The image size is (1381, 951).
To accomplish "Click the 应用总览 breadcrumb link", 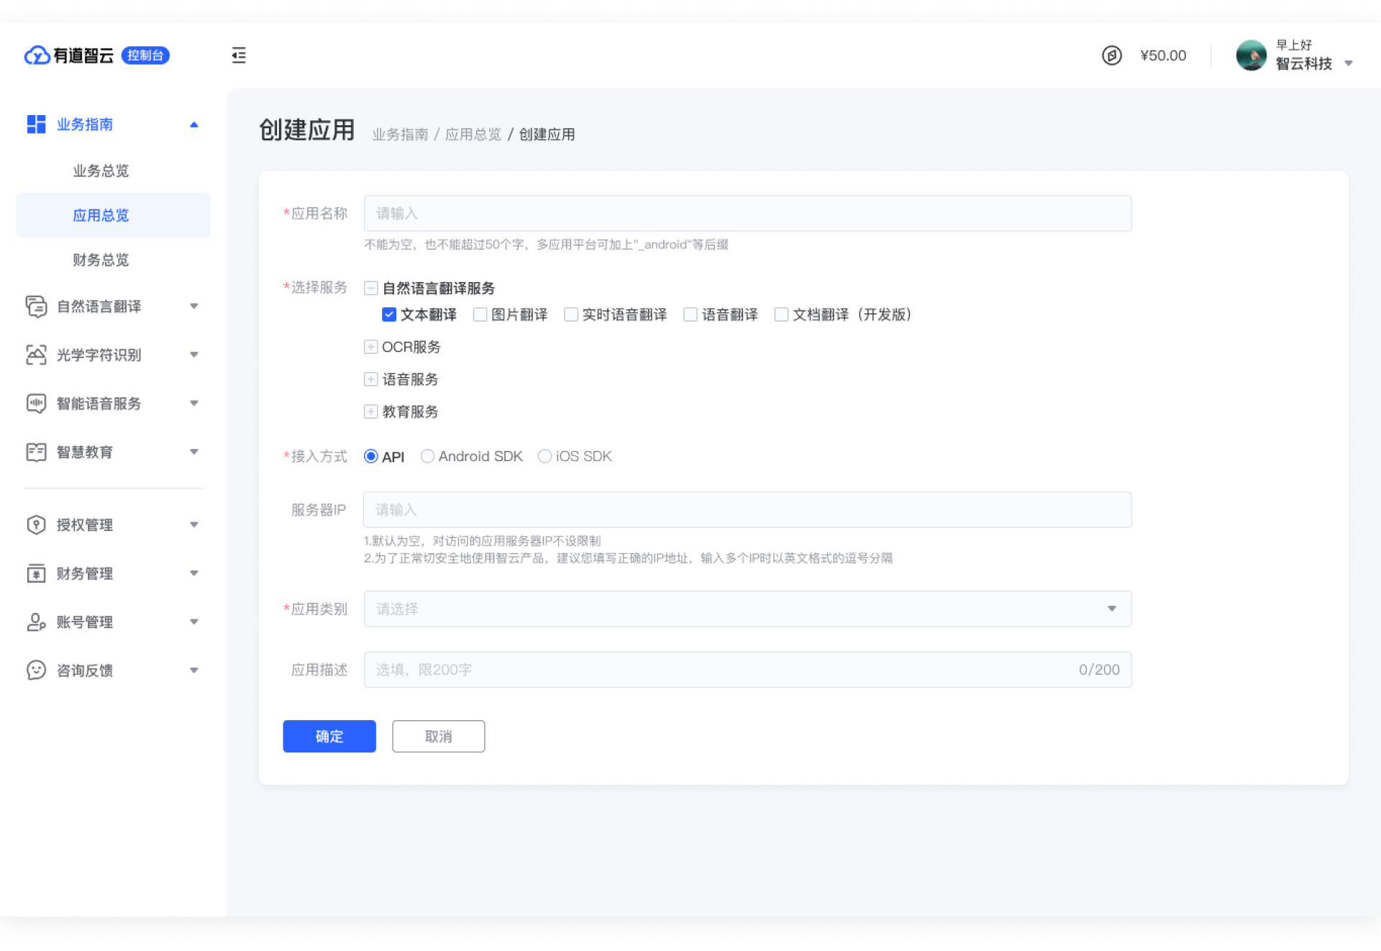I will 473,135.
